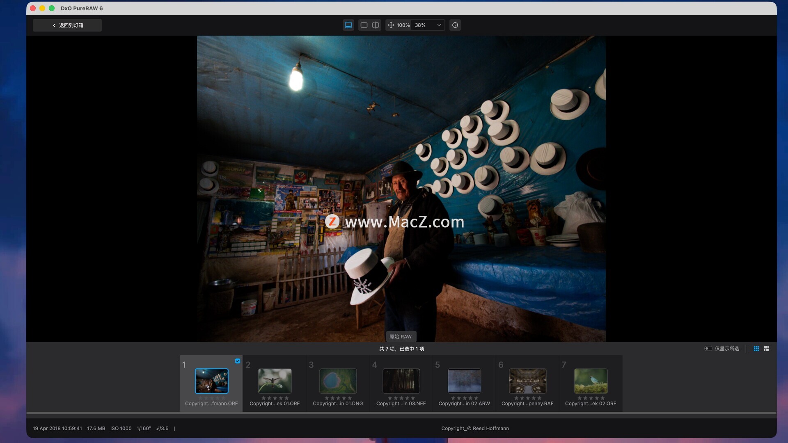Viewport: 788px width, 443px height.
Task: Select thumbnail Copyright...in 03.NEF
Action: point(401,381)
